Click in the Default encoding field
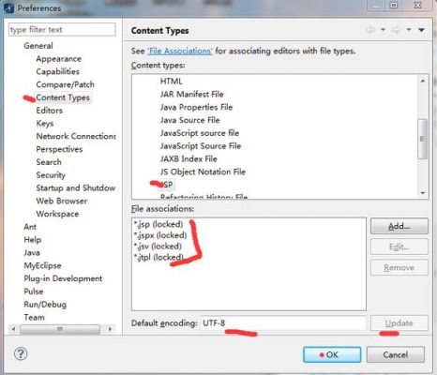The height and width of the screenshot is (375, 437). point(283,323)
